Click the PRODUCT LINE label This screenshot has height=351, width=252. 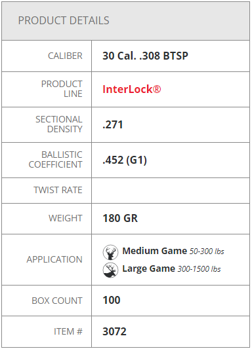[x=62, y=89]
